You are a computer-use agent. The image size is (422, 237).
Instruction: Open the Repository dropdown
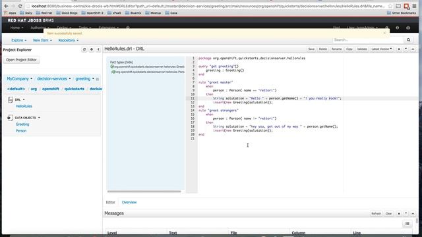coord(69,40)
